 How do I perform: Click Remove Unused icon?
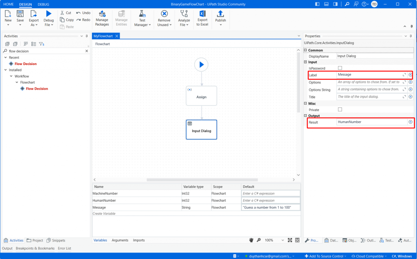[165, 13]
